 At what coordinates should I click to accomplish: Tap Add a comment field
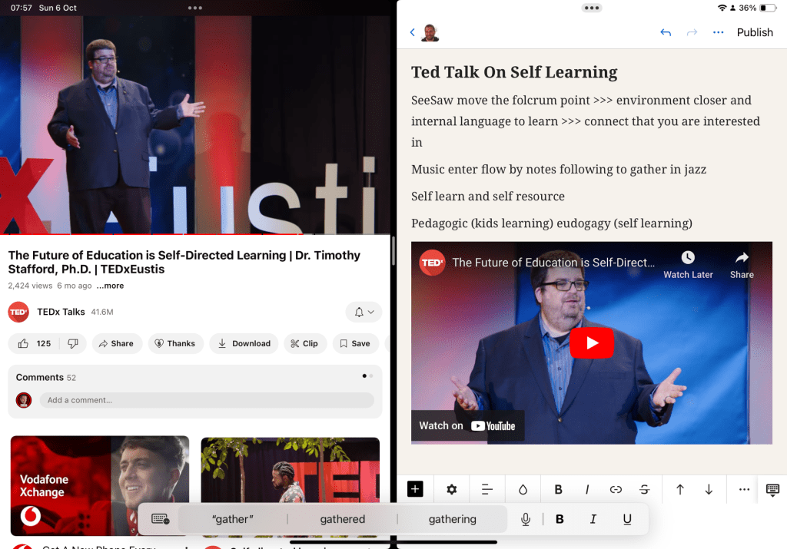point(207,400)
